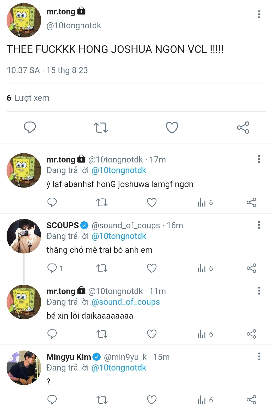Share the 'bé xin lỗi daikaaaaaaaa' reply

(251, 334)
